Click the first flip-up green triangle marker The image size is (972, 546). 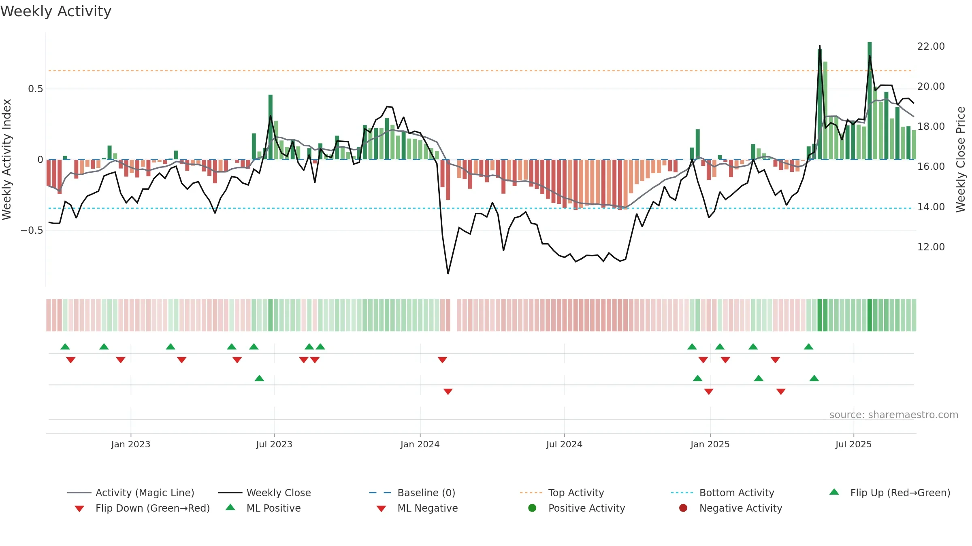coord(65,347)
